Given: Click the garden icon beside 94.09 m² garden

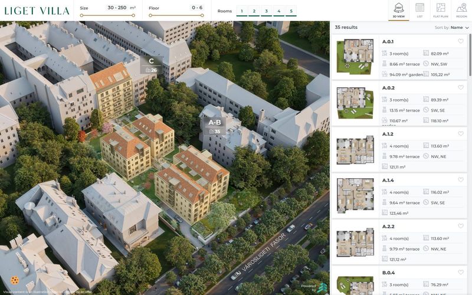Looking at the screenshot, I should [x=385, y=74].
